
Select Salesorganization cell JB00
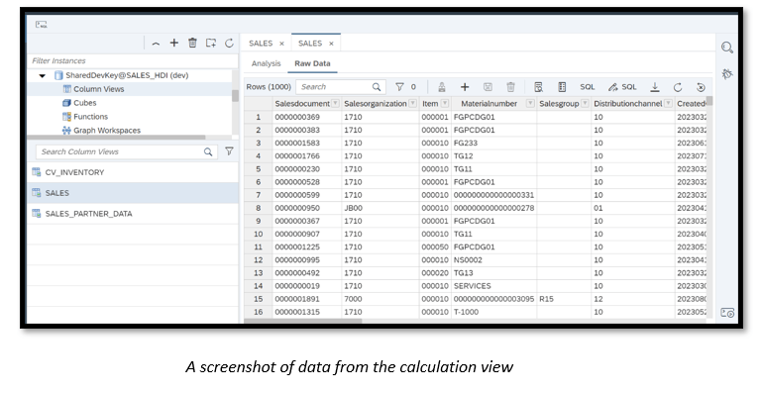[x=381, y=208]
